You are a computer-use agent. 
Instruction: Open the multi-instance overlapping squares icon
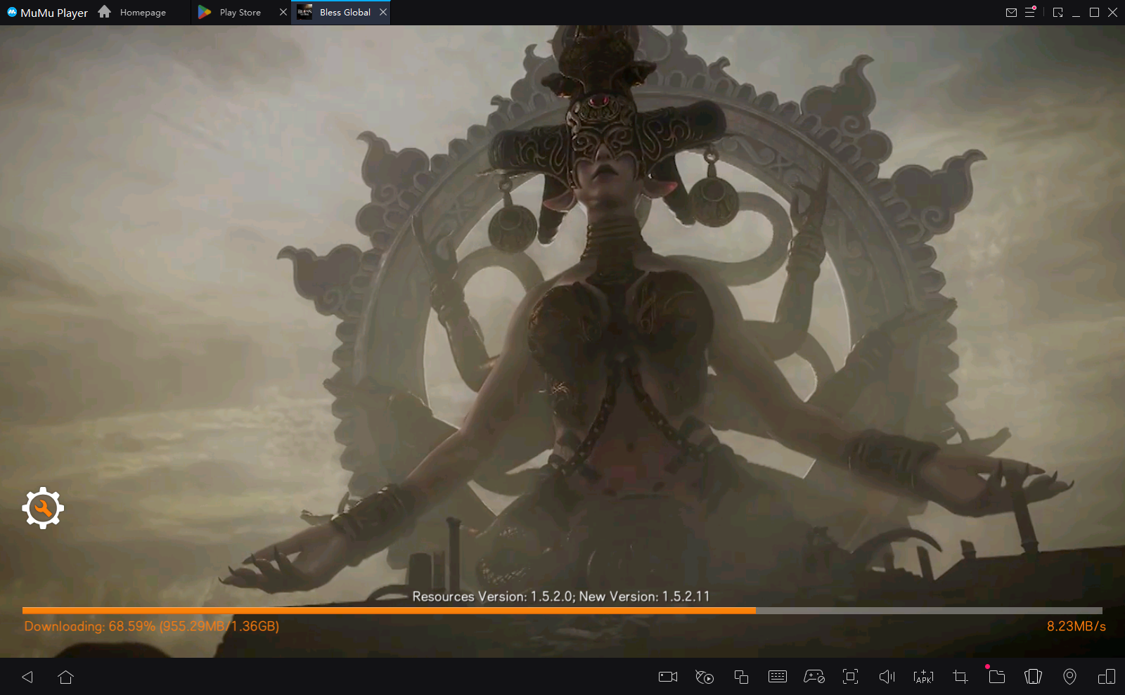[x=741, y=677]
